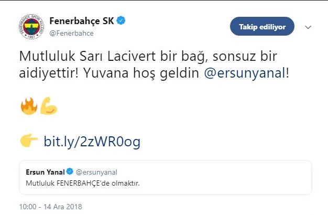Open the bit.ly/2zWR0og link

(92, 142)
